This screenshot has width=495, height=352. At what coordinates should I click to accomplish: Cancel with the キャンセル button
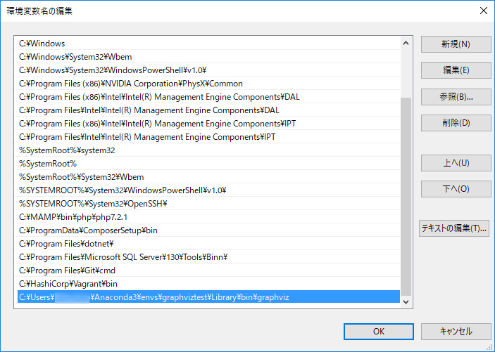(x=456, y=332)
